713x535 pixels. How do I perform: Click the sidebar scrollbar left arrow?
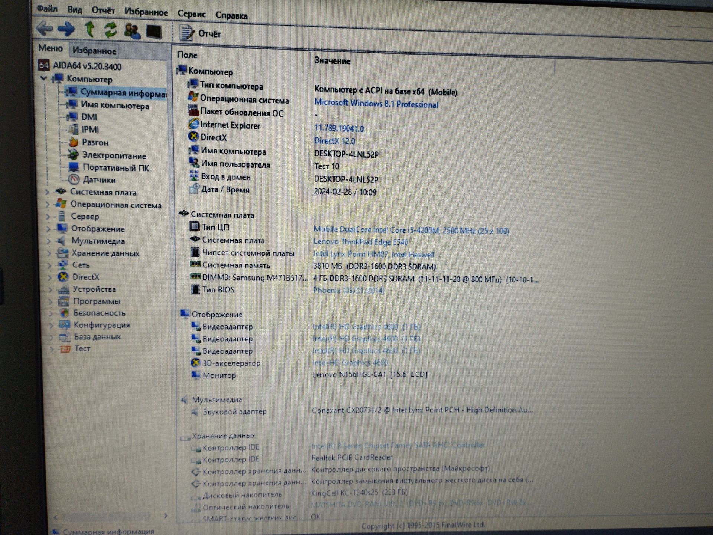56,517
